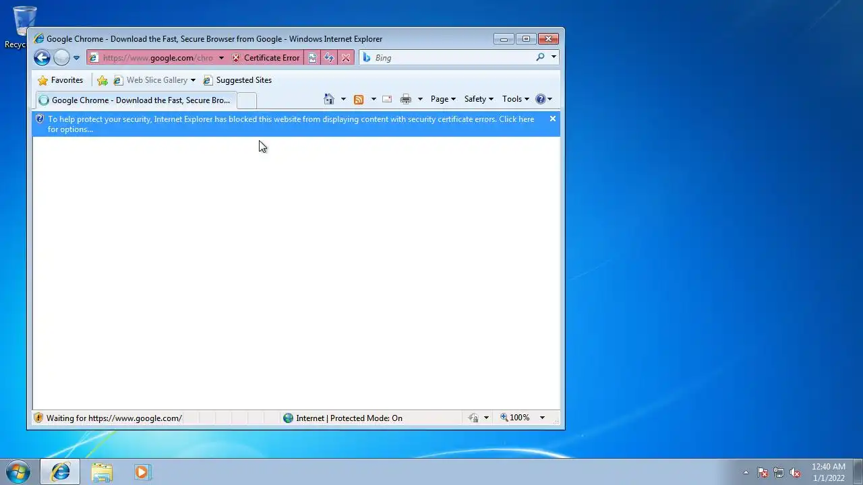
Task: Click the Home icon in the command bar
Action: click(329, 99)
